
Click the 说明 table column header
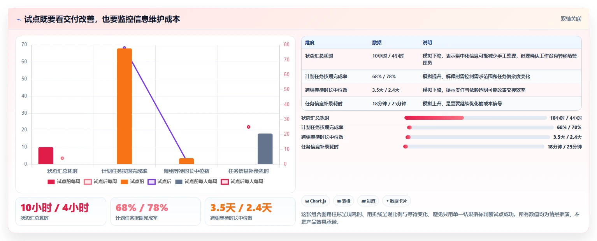tap(427, 43)
